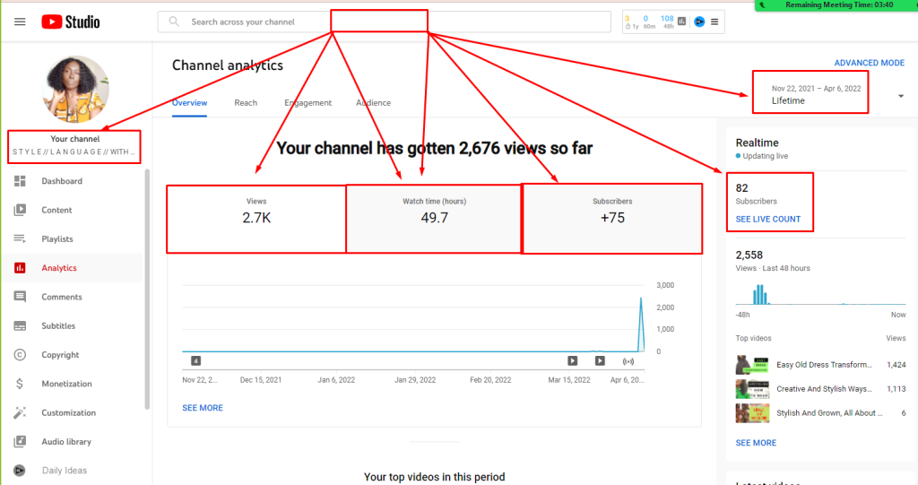Image resolution: width=918 pixels, height=485 pixels.
Task: Click the Search across your channel field
Action: pyautogui.click(x=384, y=22)
